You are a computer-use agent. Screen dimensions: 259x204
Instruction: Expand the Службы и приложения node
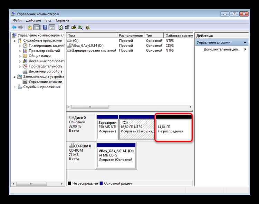[x=15, y=87]
